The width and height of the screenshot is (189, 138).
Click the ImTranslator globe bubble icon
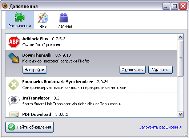tap(14, 101)
